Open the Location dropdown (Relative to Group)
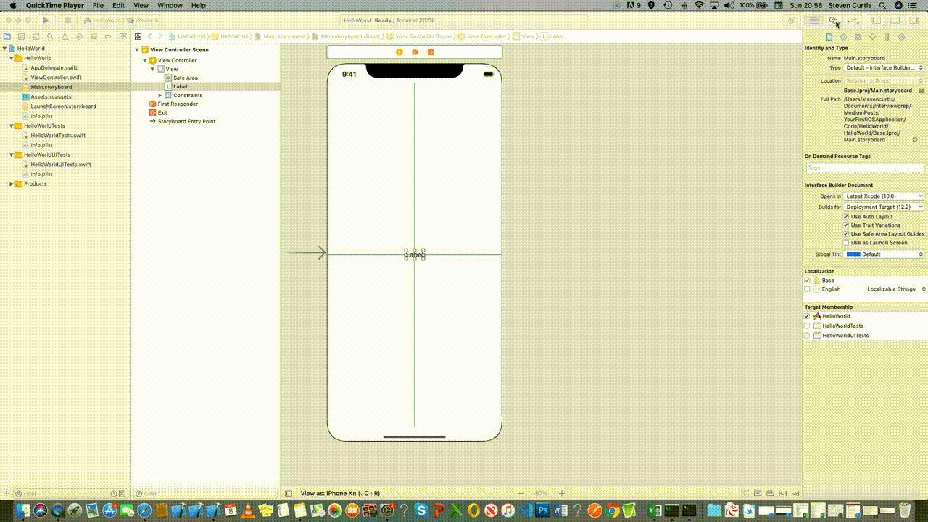Screen dimensions: 928x522 coord(884,80)
